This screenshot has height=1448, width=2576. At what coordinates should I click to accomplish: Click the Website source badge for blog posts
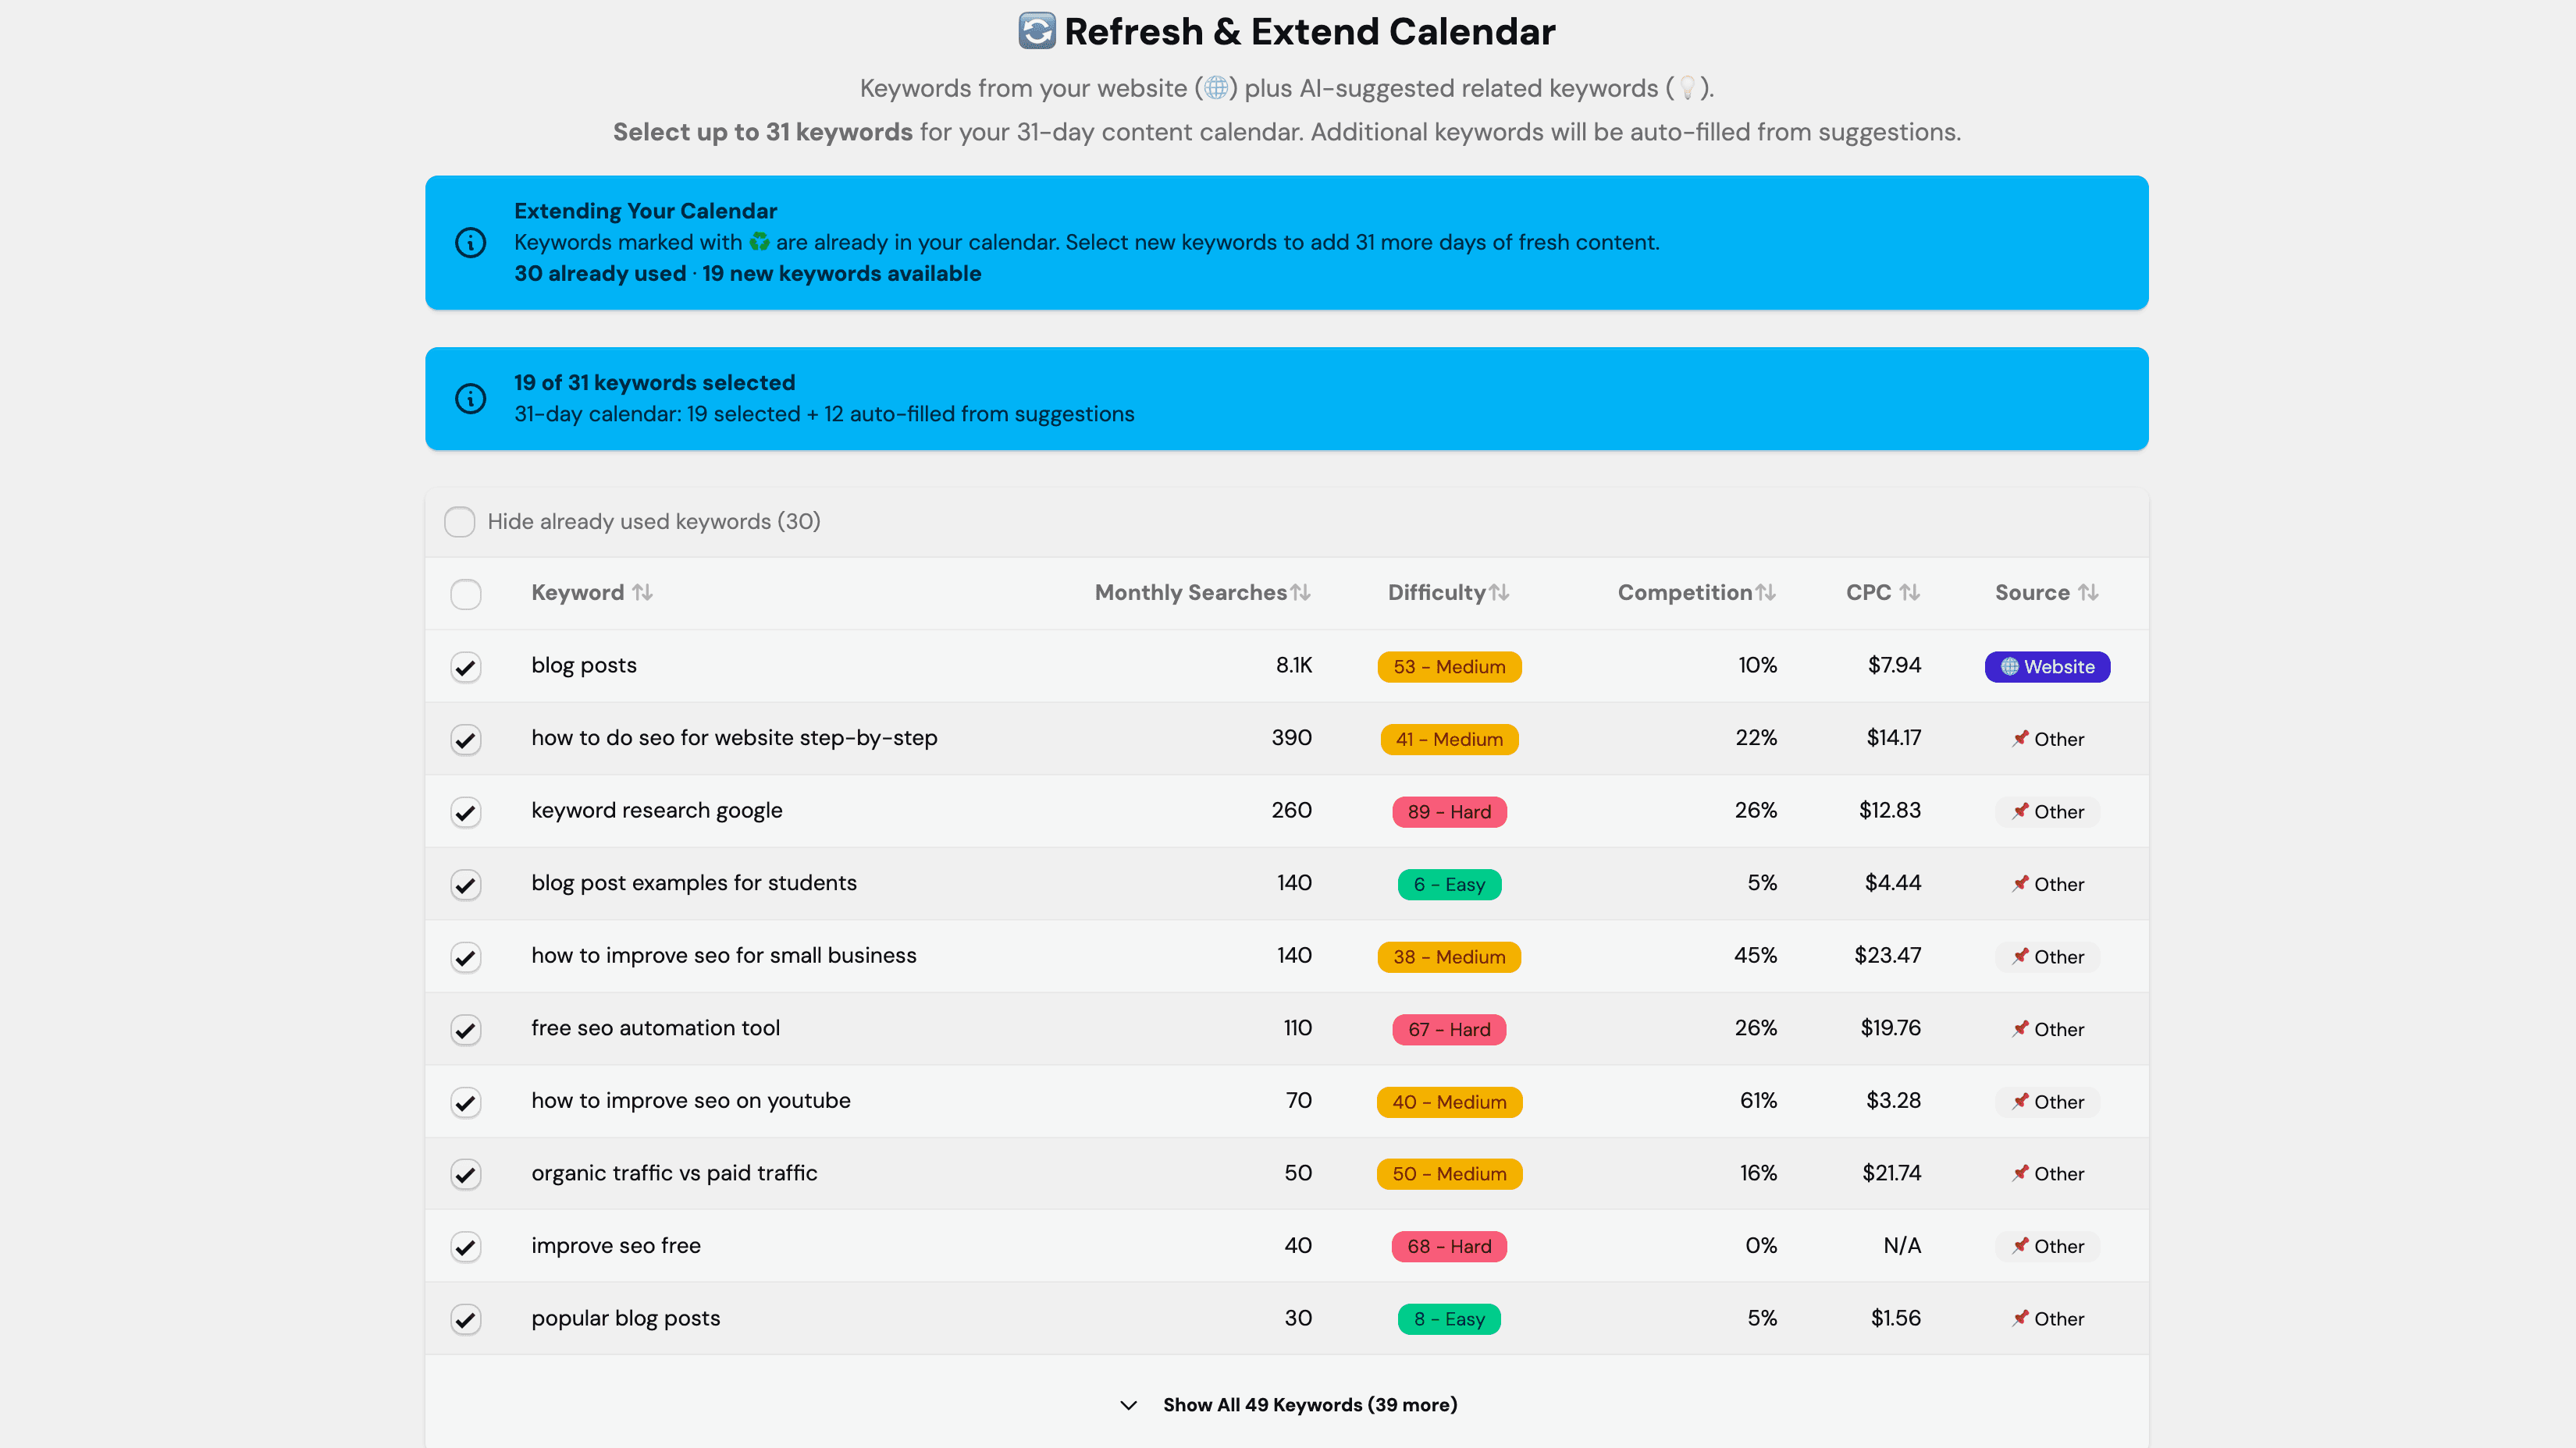[x=2046, y=665]
